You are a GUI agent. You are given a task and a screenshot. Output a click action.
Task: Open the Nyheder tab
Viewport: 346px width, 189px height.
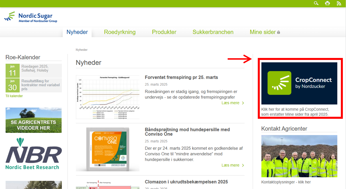(x=77, y=32)
